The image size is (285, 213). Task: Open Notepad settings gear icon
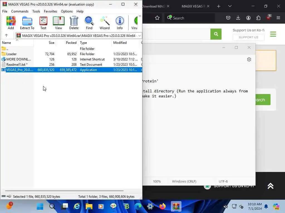tap(249, 59)
